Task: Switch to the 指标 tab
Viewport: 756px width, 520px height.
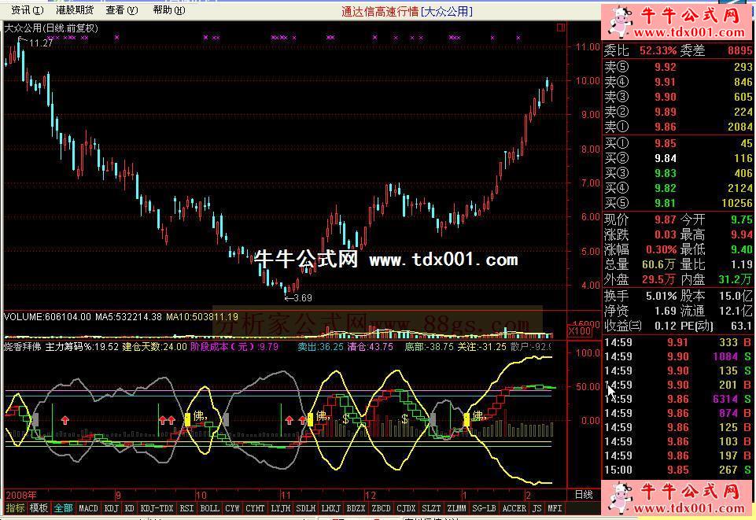Action: click(x=15, y=508)
